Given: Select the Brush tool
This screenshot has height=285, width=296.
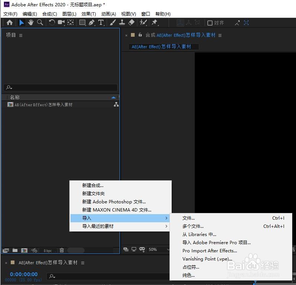Looking at the screenshot, I should tap(113, 23).
